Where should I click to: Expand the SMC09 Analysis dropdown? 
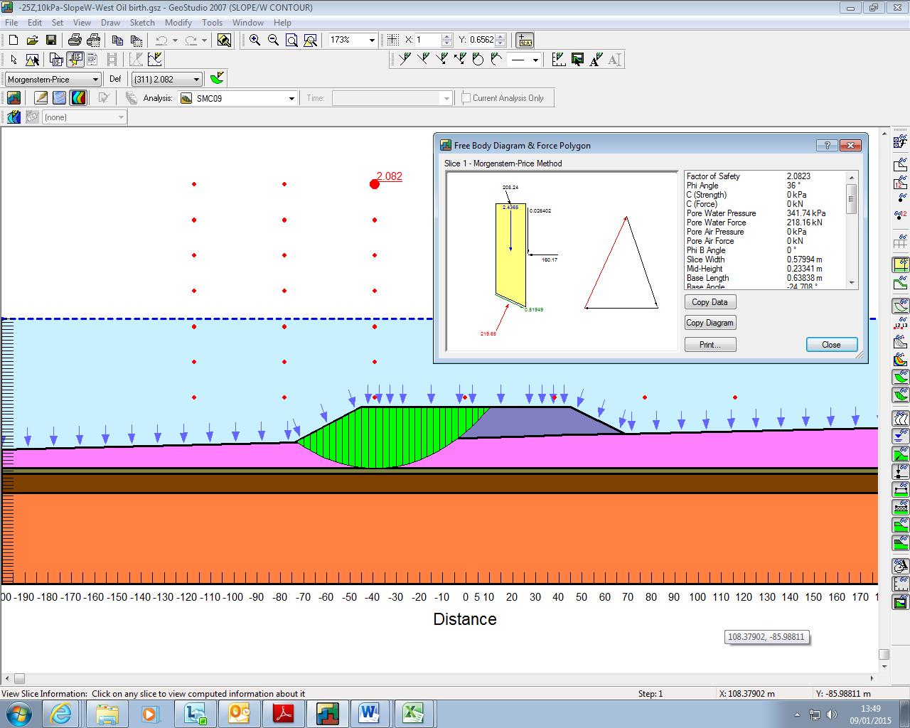(291, 99)
